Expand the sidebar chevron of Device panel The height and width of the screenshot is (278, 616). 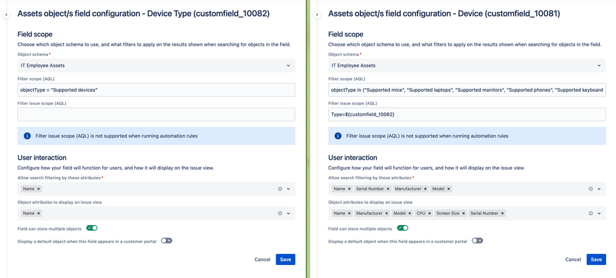pos(317,14)
